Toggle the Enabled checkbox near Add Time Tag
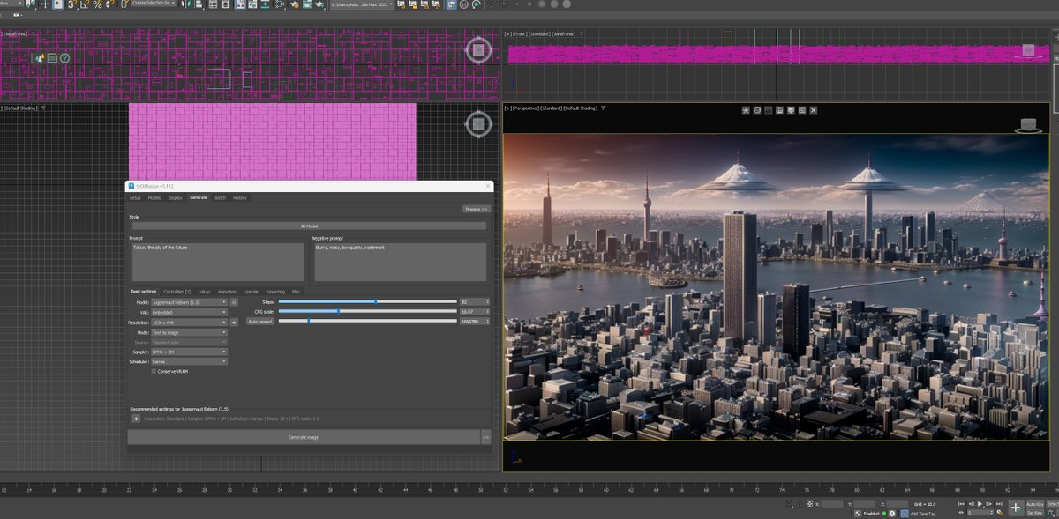Screen dimensions: 1059x519 858,513
